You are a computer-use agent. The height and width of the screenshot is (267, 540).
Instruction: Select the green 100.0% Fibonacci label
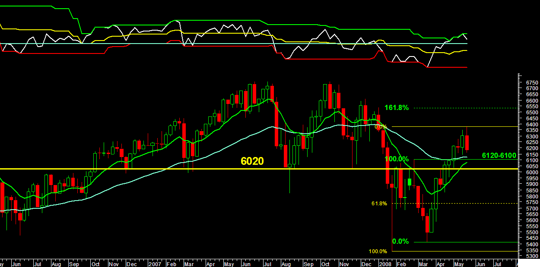click(x=397, y=159)
